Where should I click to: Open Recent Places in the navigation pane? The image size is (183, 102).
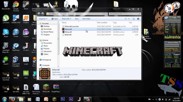(47, 32)
